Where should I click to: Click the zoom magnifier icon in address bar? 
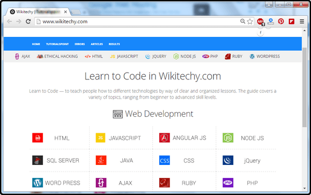[x=243, y=21]
